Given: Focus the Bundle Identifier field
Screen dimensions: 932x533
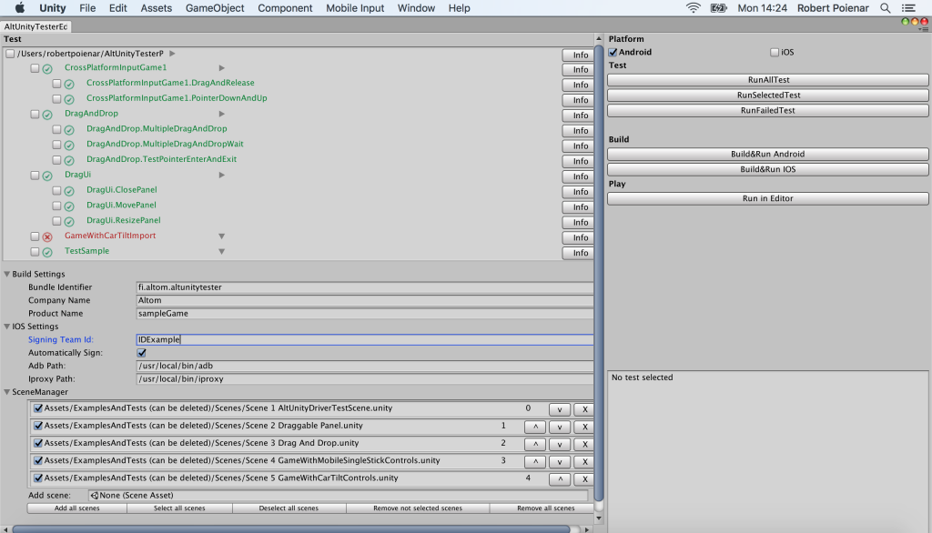Looking at the screenshot, I should click(x=364, y=287).
